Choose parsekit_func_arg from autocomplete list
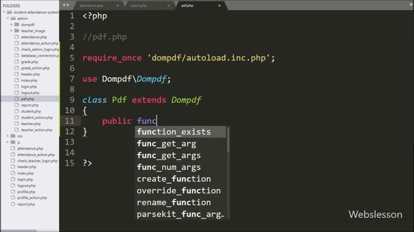This screenshot has width=414, height=232. coord(180,214)
